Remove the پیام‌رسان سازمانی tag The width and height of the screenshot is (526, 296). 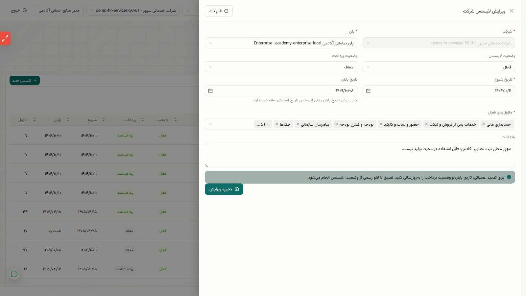[x=298, y=124]
